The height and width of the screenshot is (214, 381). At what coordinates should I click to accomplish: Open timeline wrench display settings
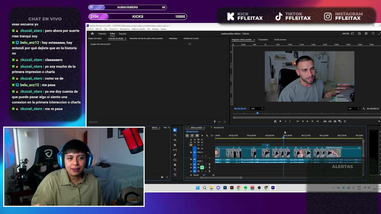(207, 136)
